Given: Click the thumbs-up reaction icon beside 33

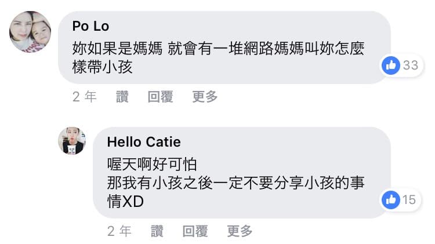Looking at the screenshot, I should (390, 65).
